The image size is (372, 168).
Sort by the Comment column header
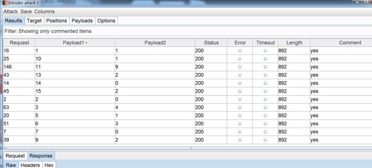click(341, 43)
